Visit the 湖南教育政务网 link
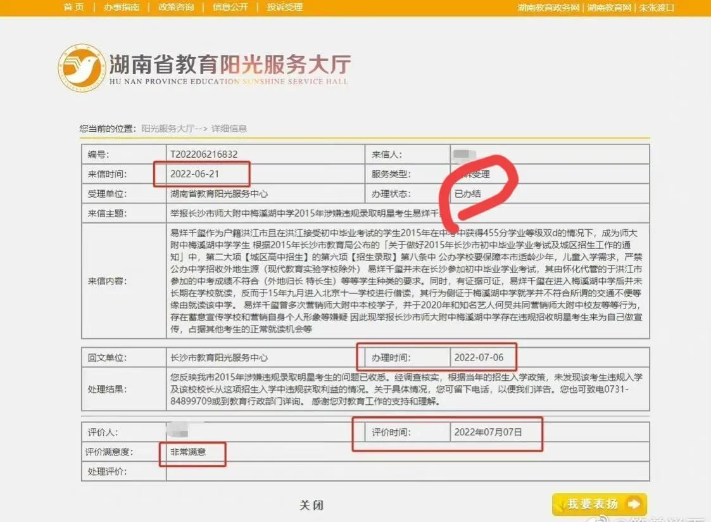711x522 pixels. (x=548, y=8)
